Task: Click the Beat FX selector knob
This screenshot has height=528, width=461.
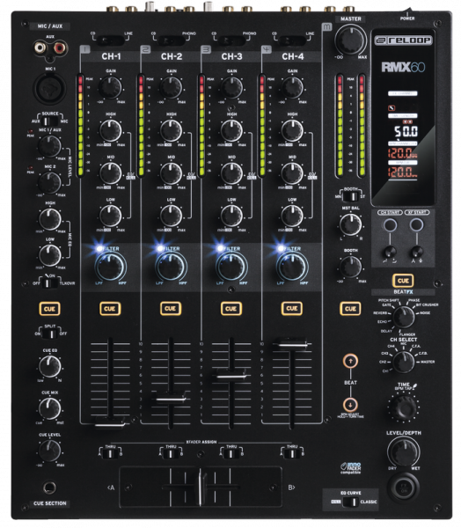Action: [404, 317]
